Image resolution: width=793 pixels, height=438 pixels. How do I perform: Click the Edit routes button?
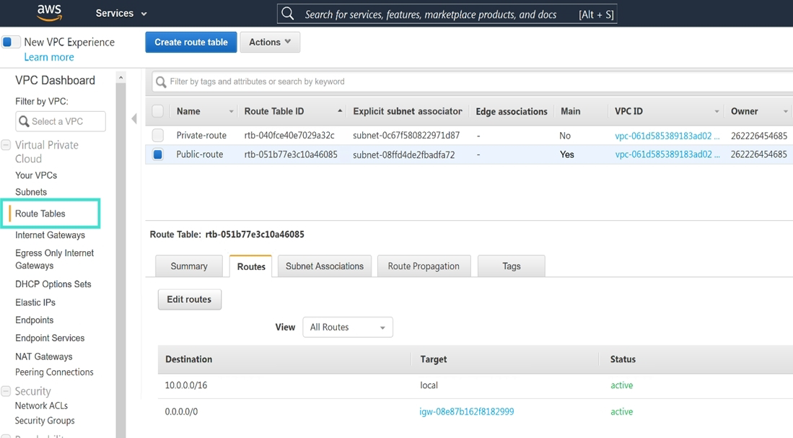[x=189, y=299]
